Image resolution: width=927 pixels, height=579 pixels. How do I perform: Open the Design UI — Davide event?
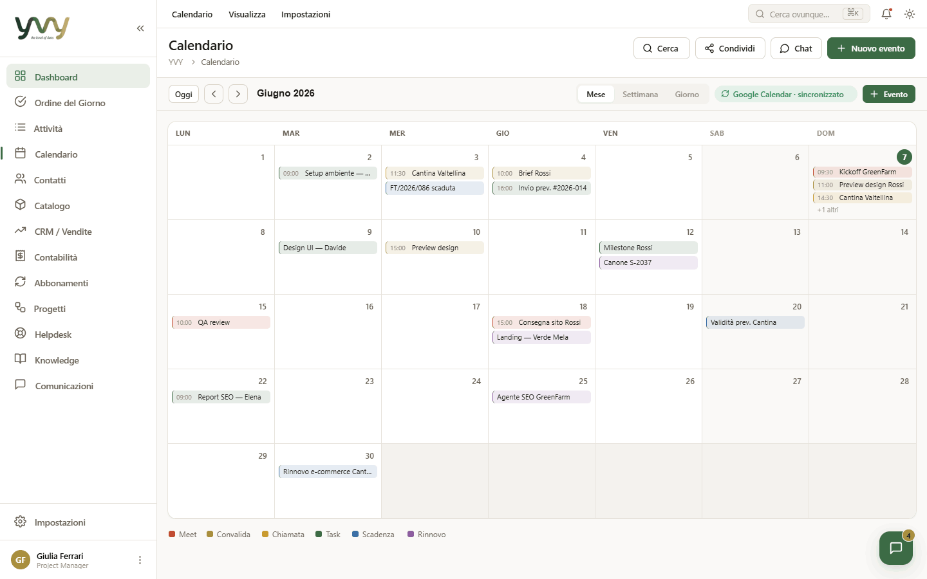(328, 248)
